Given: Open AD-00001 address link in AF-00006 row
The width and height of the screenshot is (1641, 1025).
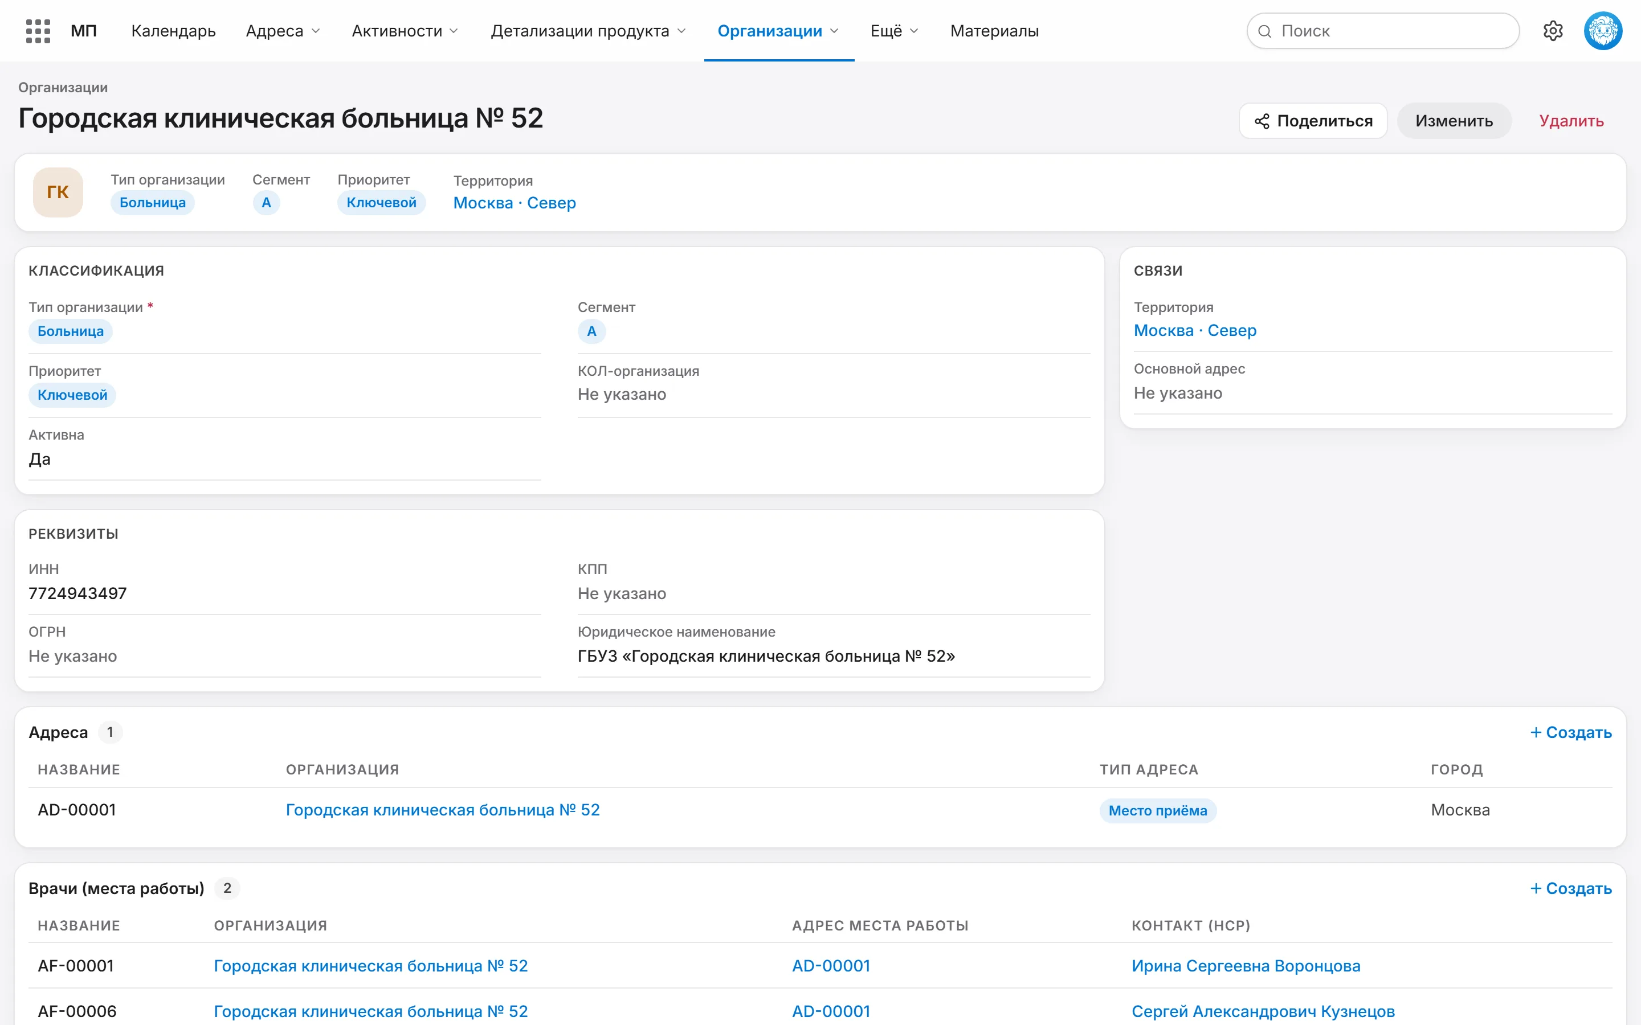Looking at the screenshot, I should coord(831,1011).
